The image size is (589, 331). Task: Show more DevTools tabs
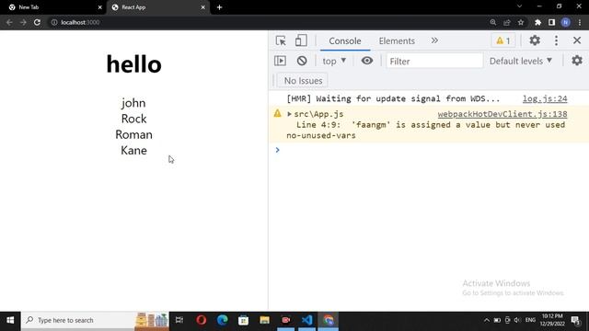pyautogui.click(x=434, y=40)
